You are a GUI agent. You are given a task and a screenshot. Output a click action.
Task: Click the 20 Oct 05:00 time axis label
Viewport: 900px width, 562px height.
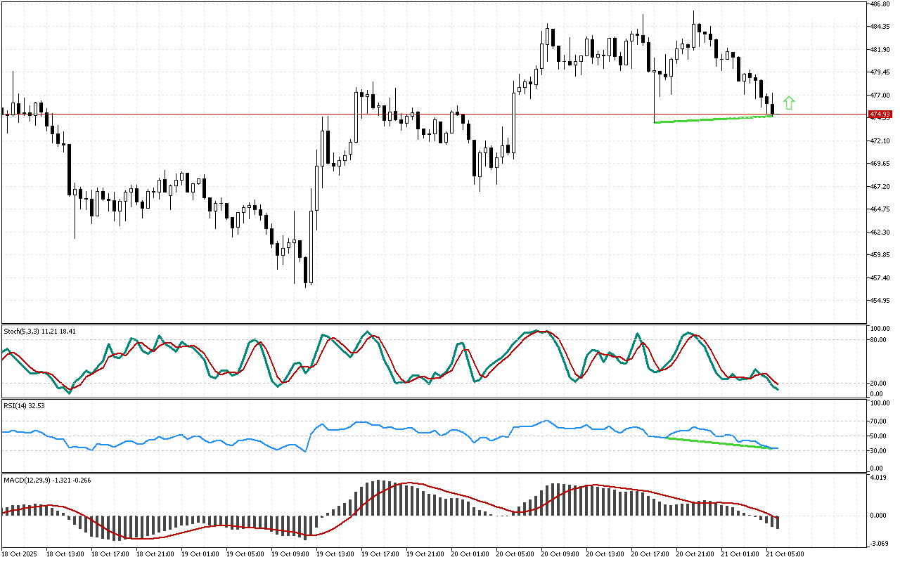coord(514,554)
